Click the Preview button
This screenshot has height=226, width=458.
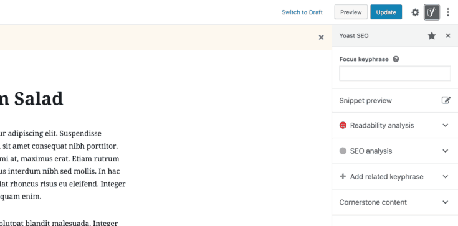351,12
